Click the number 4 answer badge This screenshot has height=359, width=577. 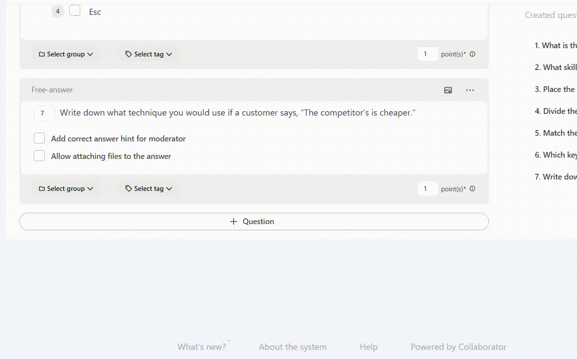coord(58,11)
